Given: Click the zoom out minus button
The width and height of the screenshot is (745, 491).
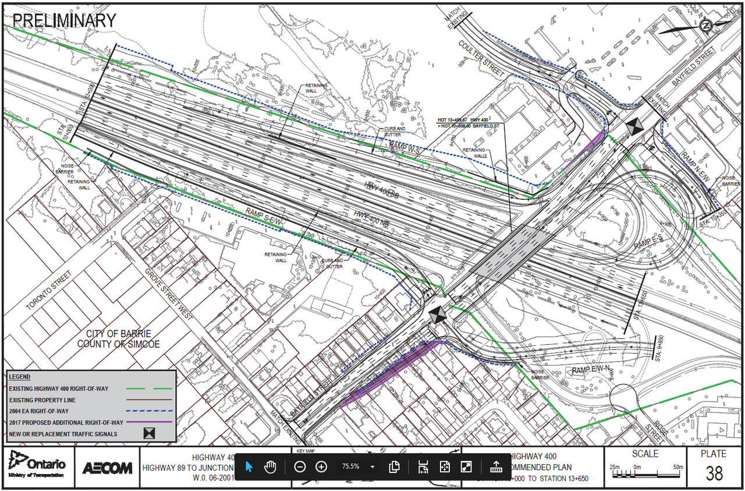Looking at the screenshot, I should 300,467.
